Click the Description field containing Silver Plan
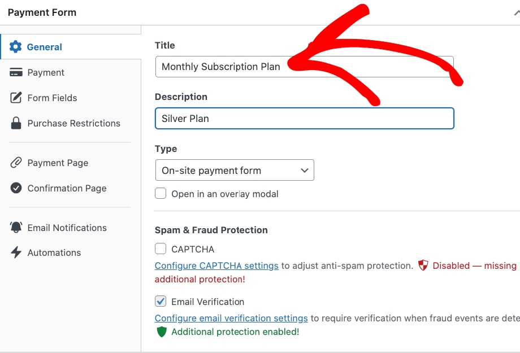This screenshot has width=520, height=353. pyautogui.click(x=304, y=119)
